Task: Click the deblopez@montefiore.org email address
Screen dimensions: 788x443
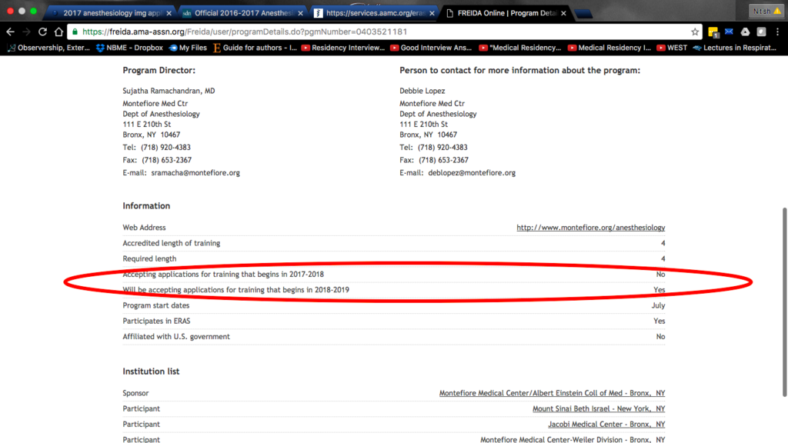Action: coord(472,173)
